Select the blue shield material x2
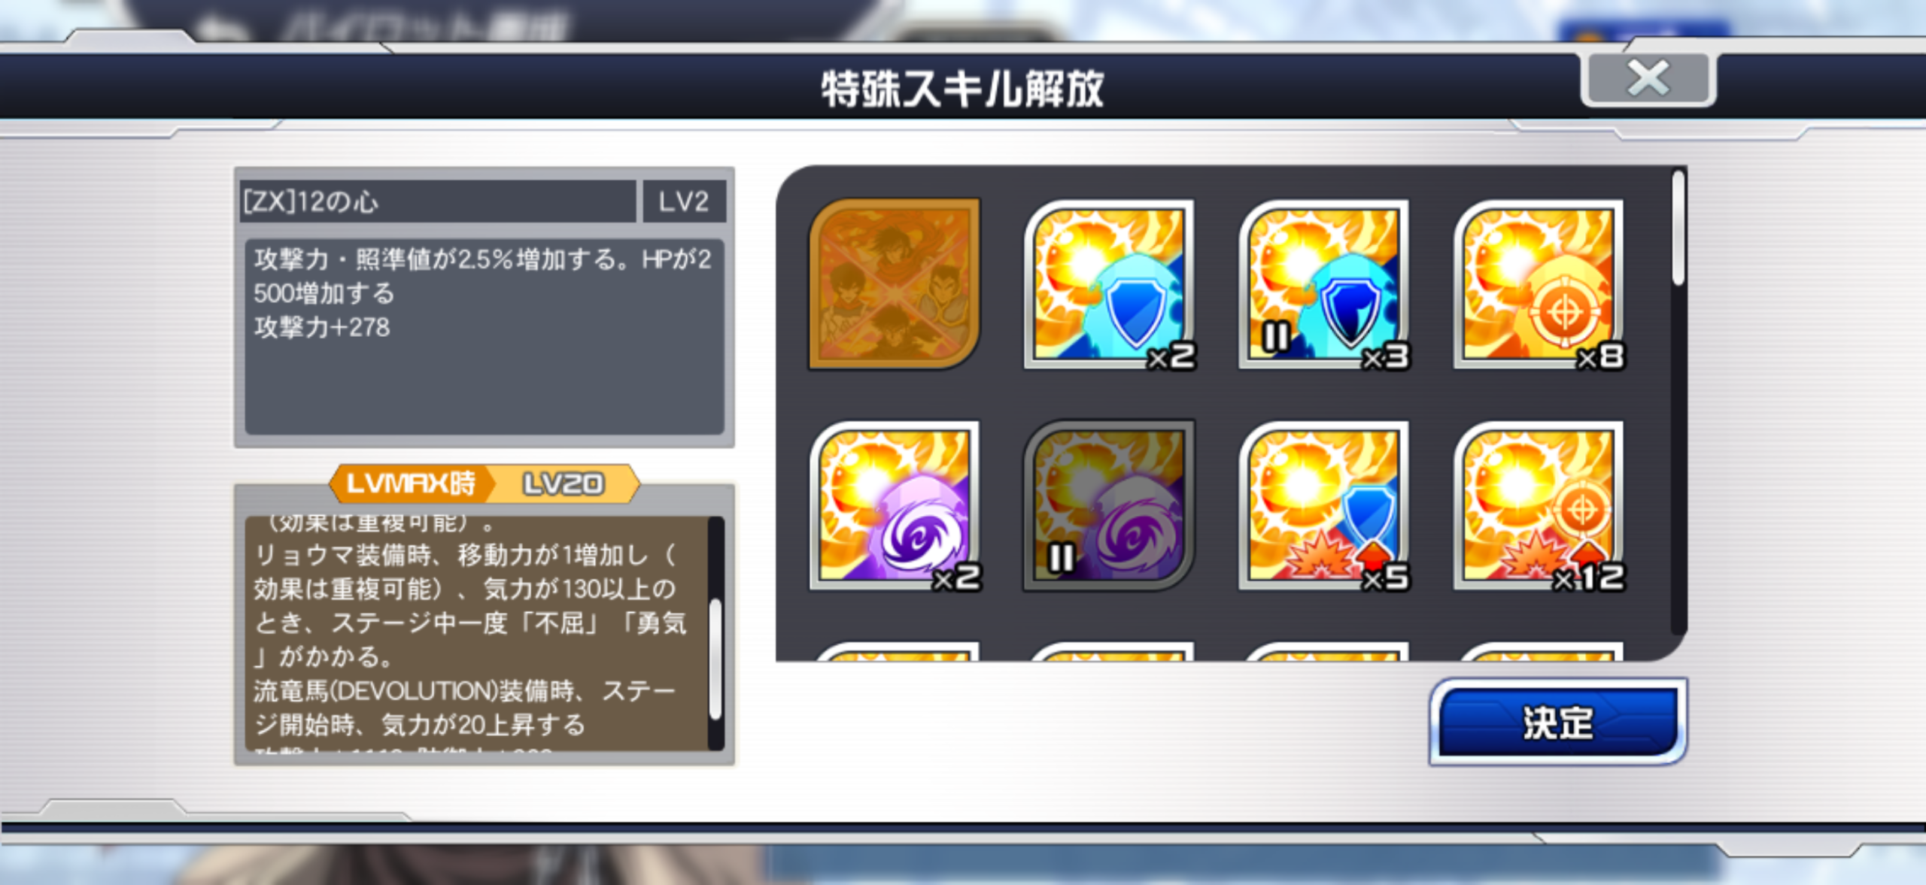 (1109, 283)
